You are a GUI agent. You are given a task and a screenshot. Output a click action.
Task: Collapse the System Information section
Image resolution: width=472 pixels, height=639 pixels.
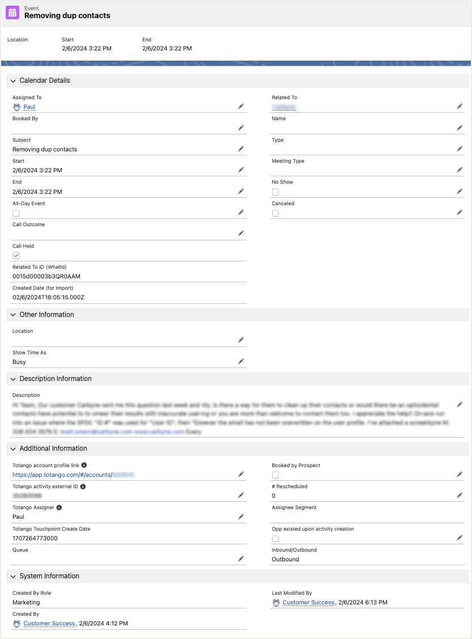13,576
